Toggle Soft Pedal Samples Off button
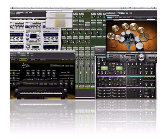This screenshot has width=167, height=140. (55, 84)
